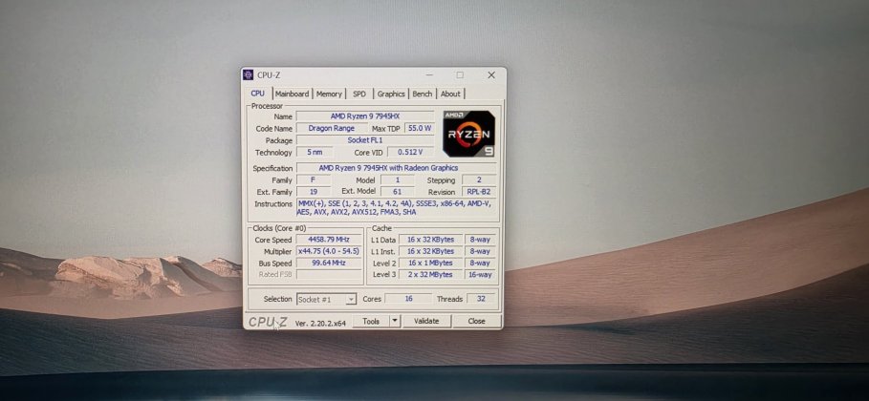Click the Tools button
Viewport: 869px width, 401px height.
pyautogui.click(x=371, y=321)
